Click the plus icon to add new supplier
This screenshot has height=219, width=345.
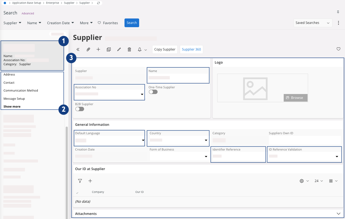tap(98, 49)
